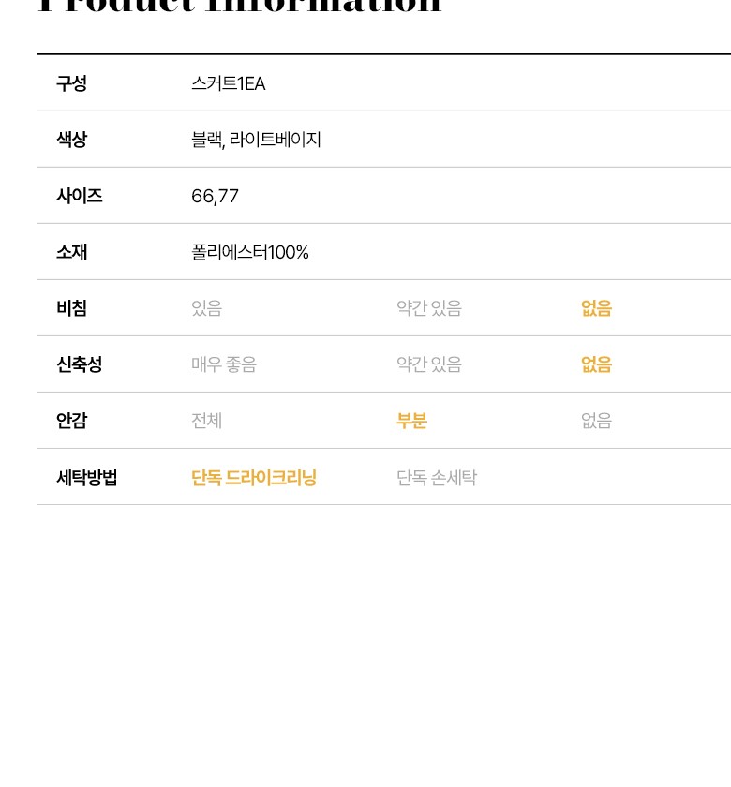The image size is (731, 787).
Task: Choose 단독 손세탁 washing method
Action: 436,478
